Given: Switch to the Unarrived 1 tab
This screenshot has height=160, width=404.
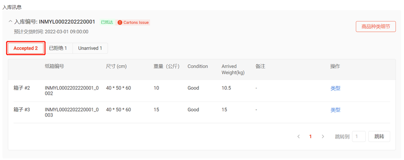Looking at the screenshot, I should (90, 48).
